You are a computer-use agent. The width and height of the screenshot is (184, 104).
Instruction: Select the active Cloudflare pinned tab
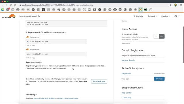141,10
